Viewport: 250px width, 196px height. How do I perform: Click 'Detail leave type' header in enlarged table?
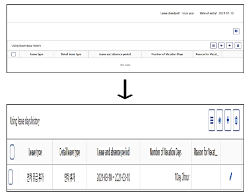tap(70, 152)
